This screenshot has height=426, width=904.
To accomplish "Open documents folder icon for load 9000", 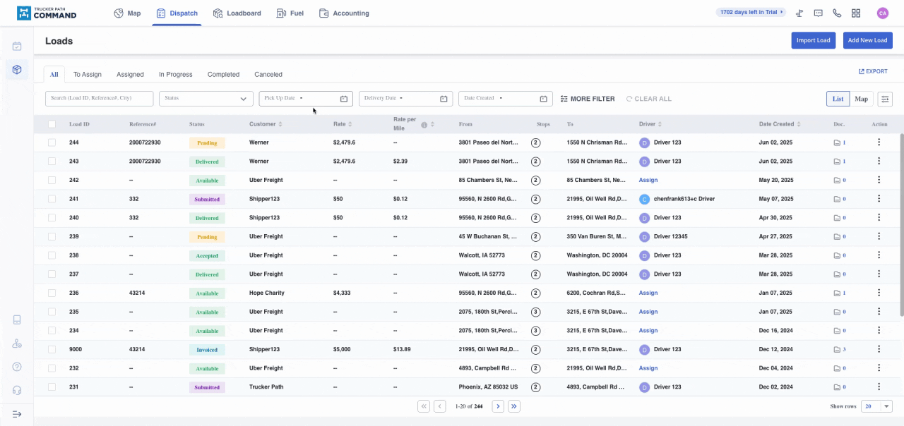I will pyautogui.click(x=838, y=349).
